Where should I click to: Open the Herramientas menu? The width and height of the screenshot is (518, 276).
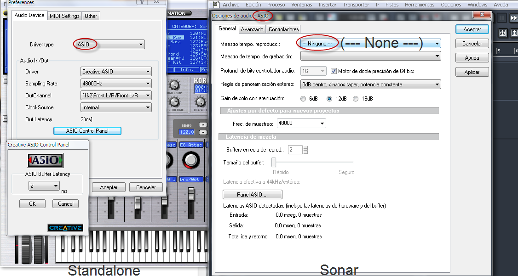[420, 5]
